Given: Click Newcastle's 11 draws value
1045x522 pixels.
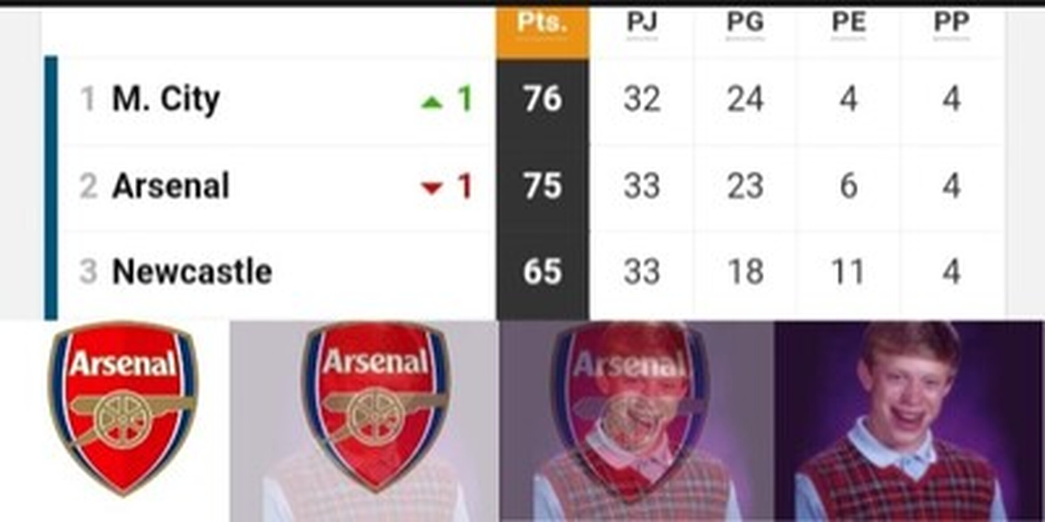Looking at the screenshot, I should point(848,271).
